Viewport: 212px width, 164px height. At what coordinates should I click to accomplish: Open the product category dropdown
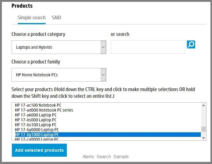(59, 47)
